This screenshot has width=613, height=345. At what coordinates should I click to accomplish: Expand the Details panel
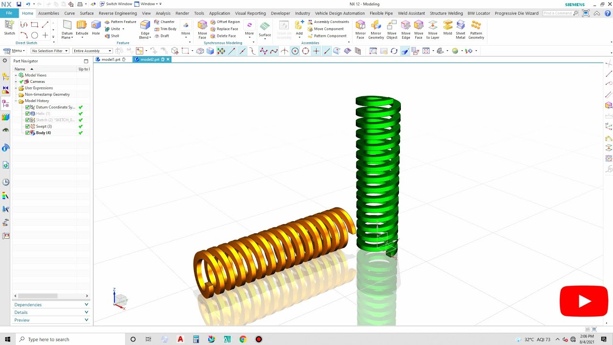(x=51, y=312)
